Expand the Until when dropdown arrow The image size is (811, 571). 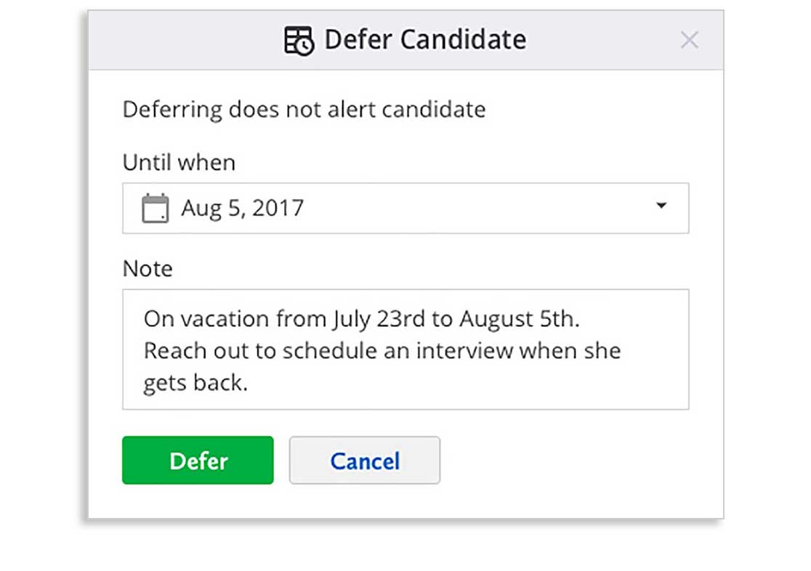661,206
